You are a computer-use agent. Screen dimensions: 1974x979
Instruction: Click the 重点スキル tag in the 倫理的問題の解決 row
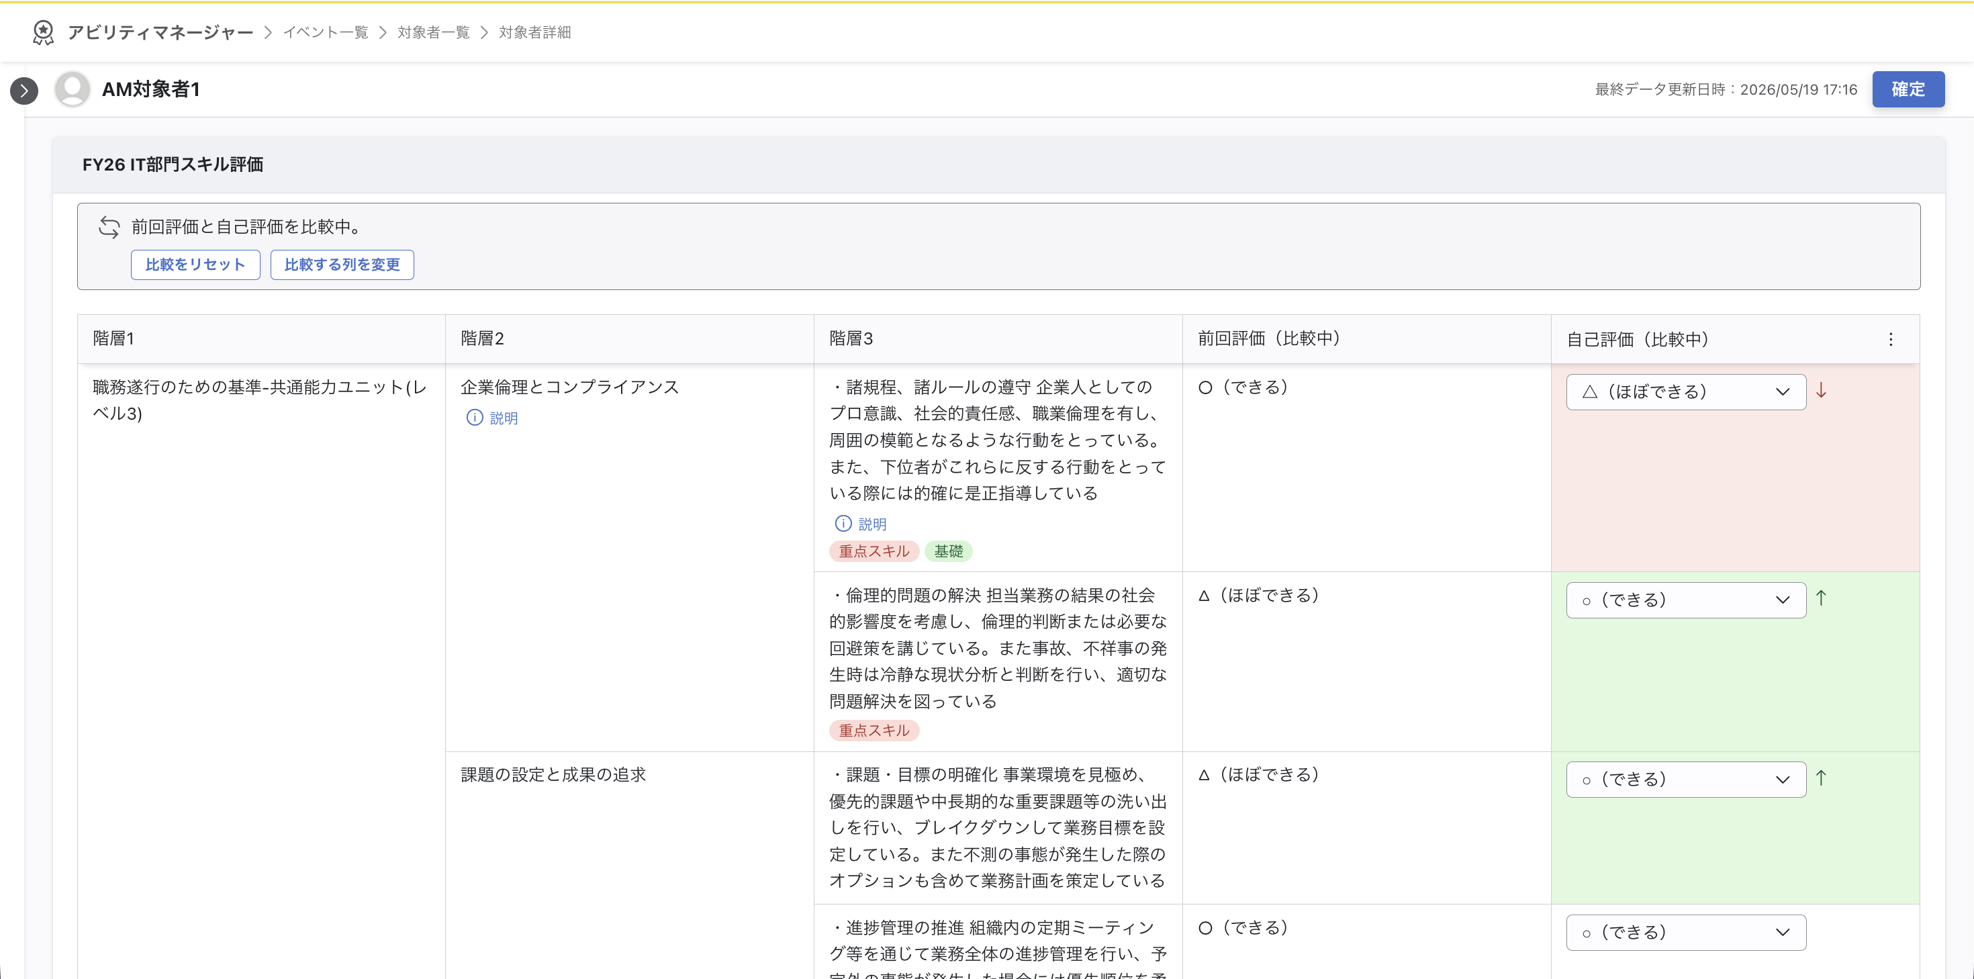(x=874, y=731)
